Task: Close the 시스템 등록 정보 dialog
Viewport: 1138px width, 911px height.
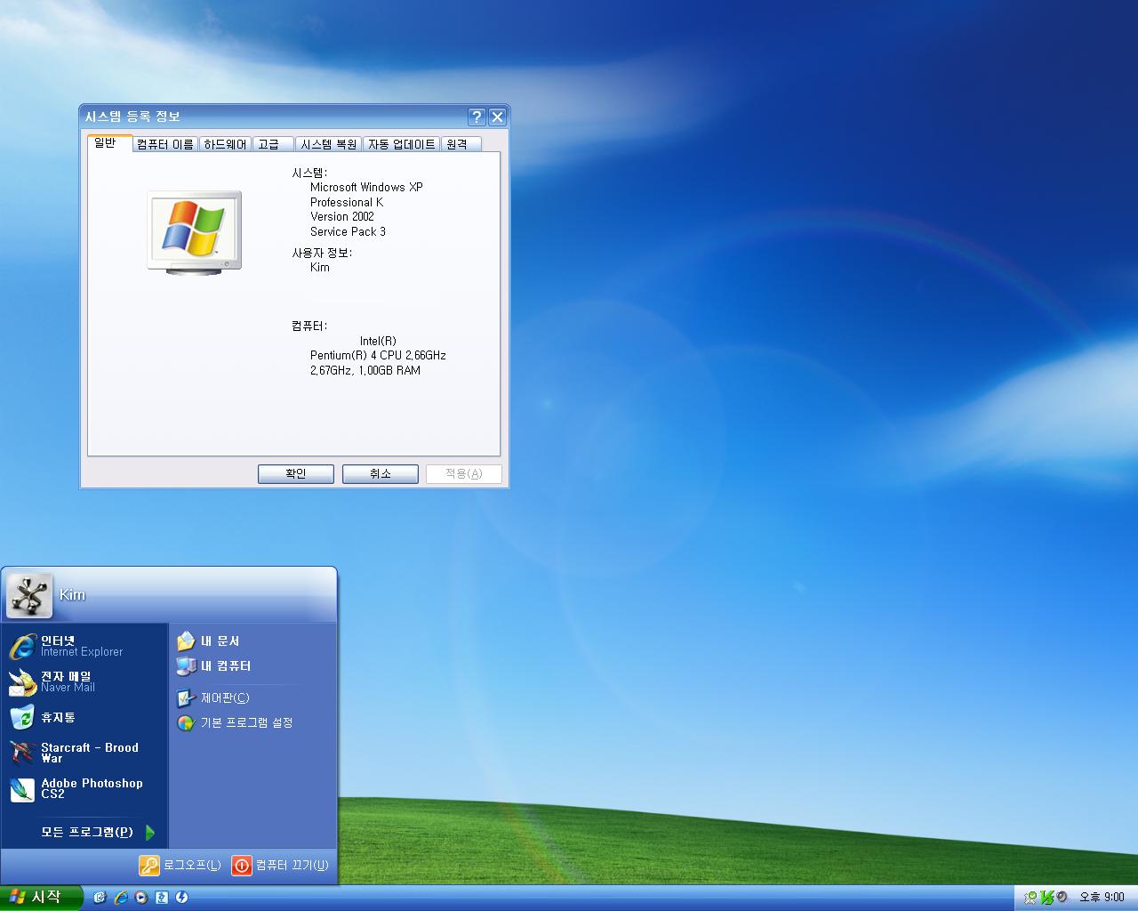Action: pos(498,117)
